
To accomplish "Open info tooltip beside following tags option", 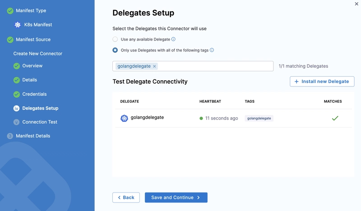I will pos(212,50).
